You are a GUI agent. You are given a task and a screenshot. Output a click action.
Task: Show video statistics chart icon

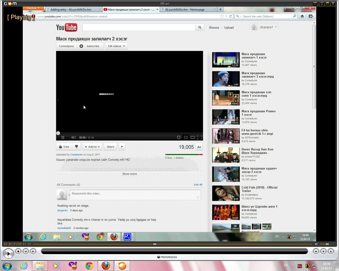[x=199, y=147]
